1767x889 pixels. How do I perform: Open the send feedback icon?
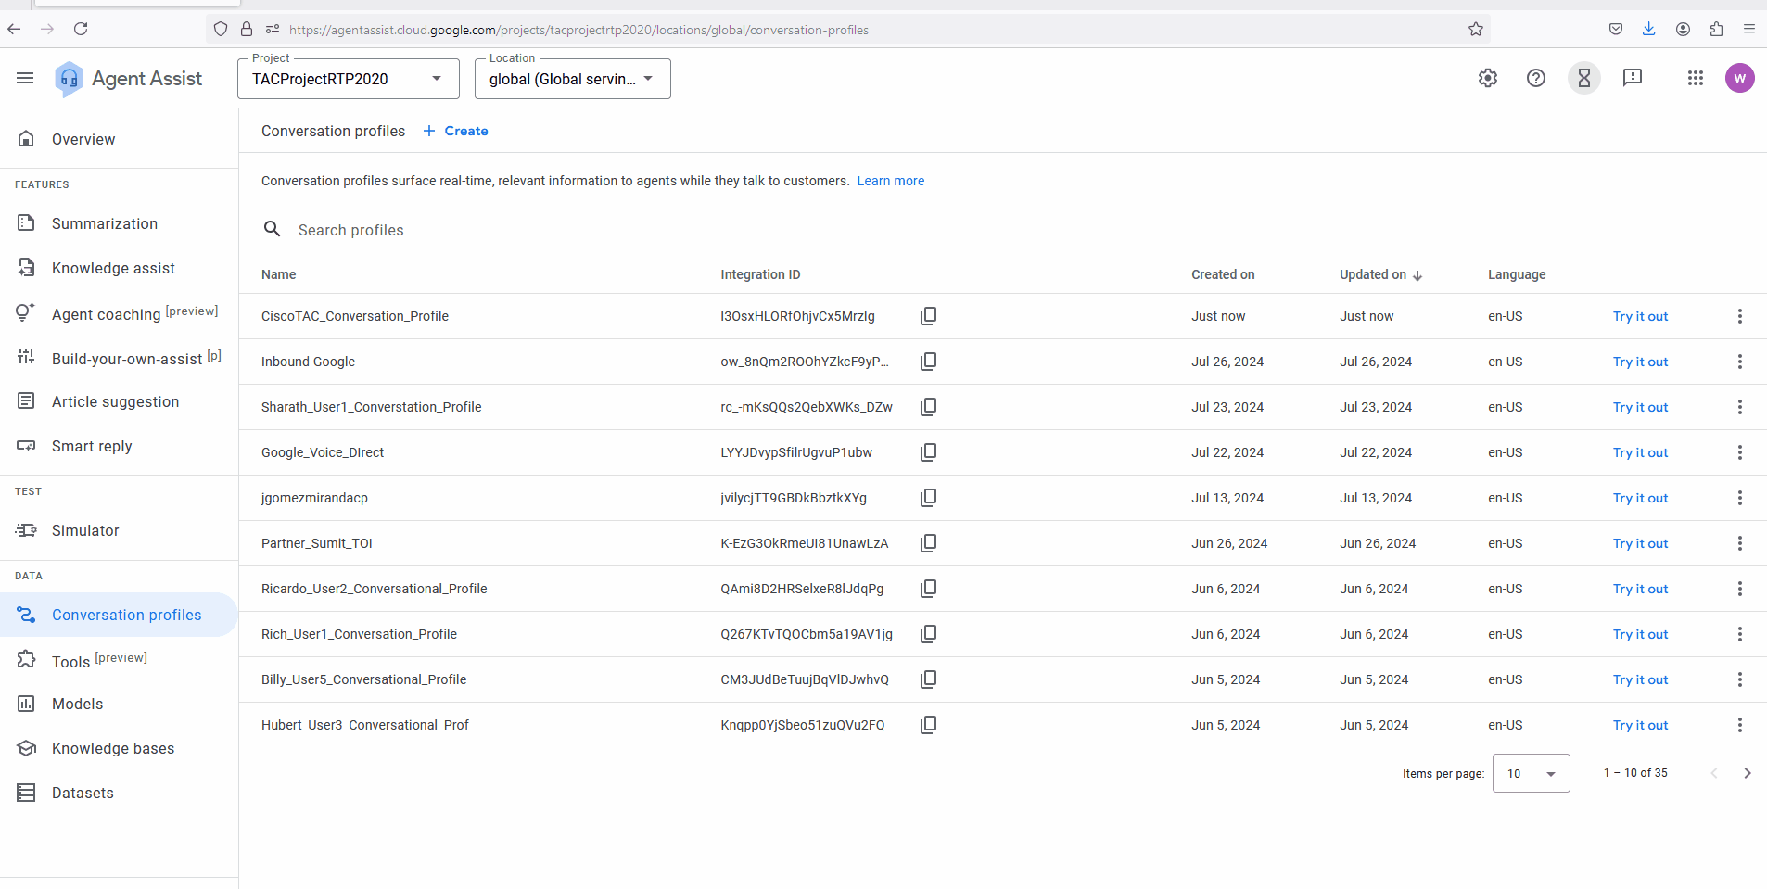point(1633,78)
